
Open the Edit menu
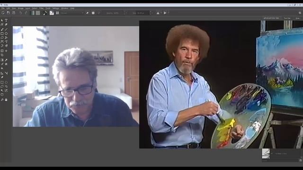click(x=8, y=8)
